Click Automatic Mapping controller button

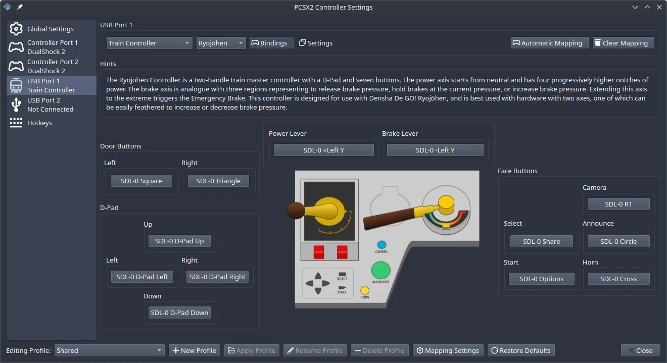coord(550,43)
